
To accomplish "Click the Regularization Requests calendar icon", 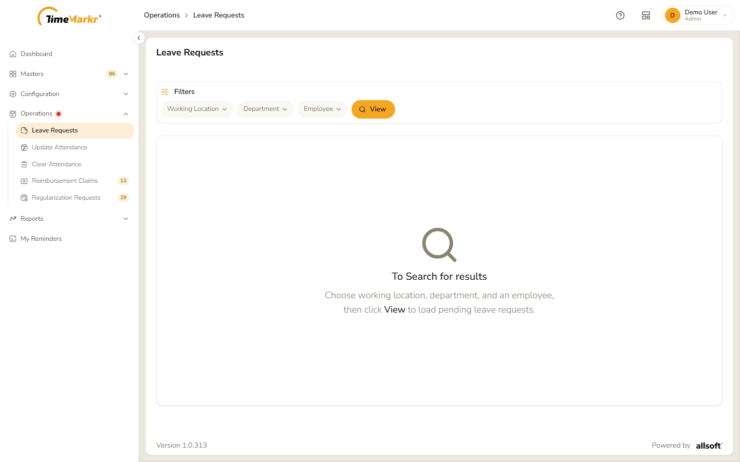I will coord(24,198).
